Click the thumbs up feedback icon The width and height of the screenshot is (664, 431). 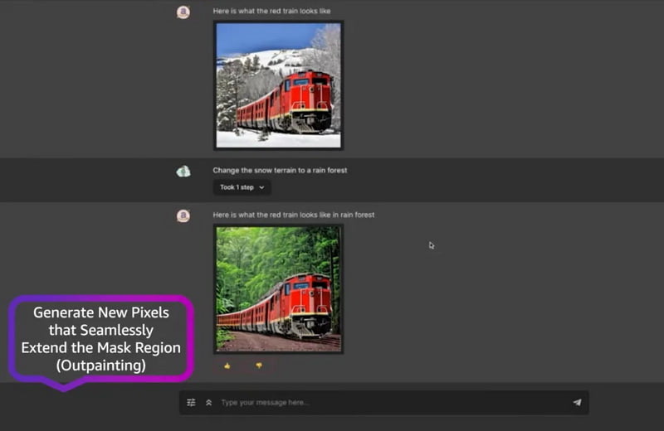tap(227, 366)
